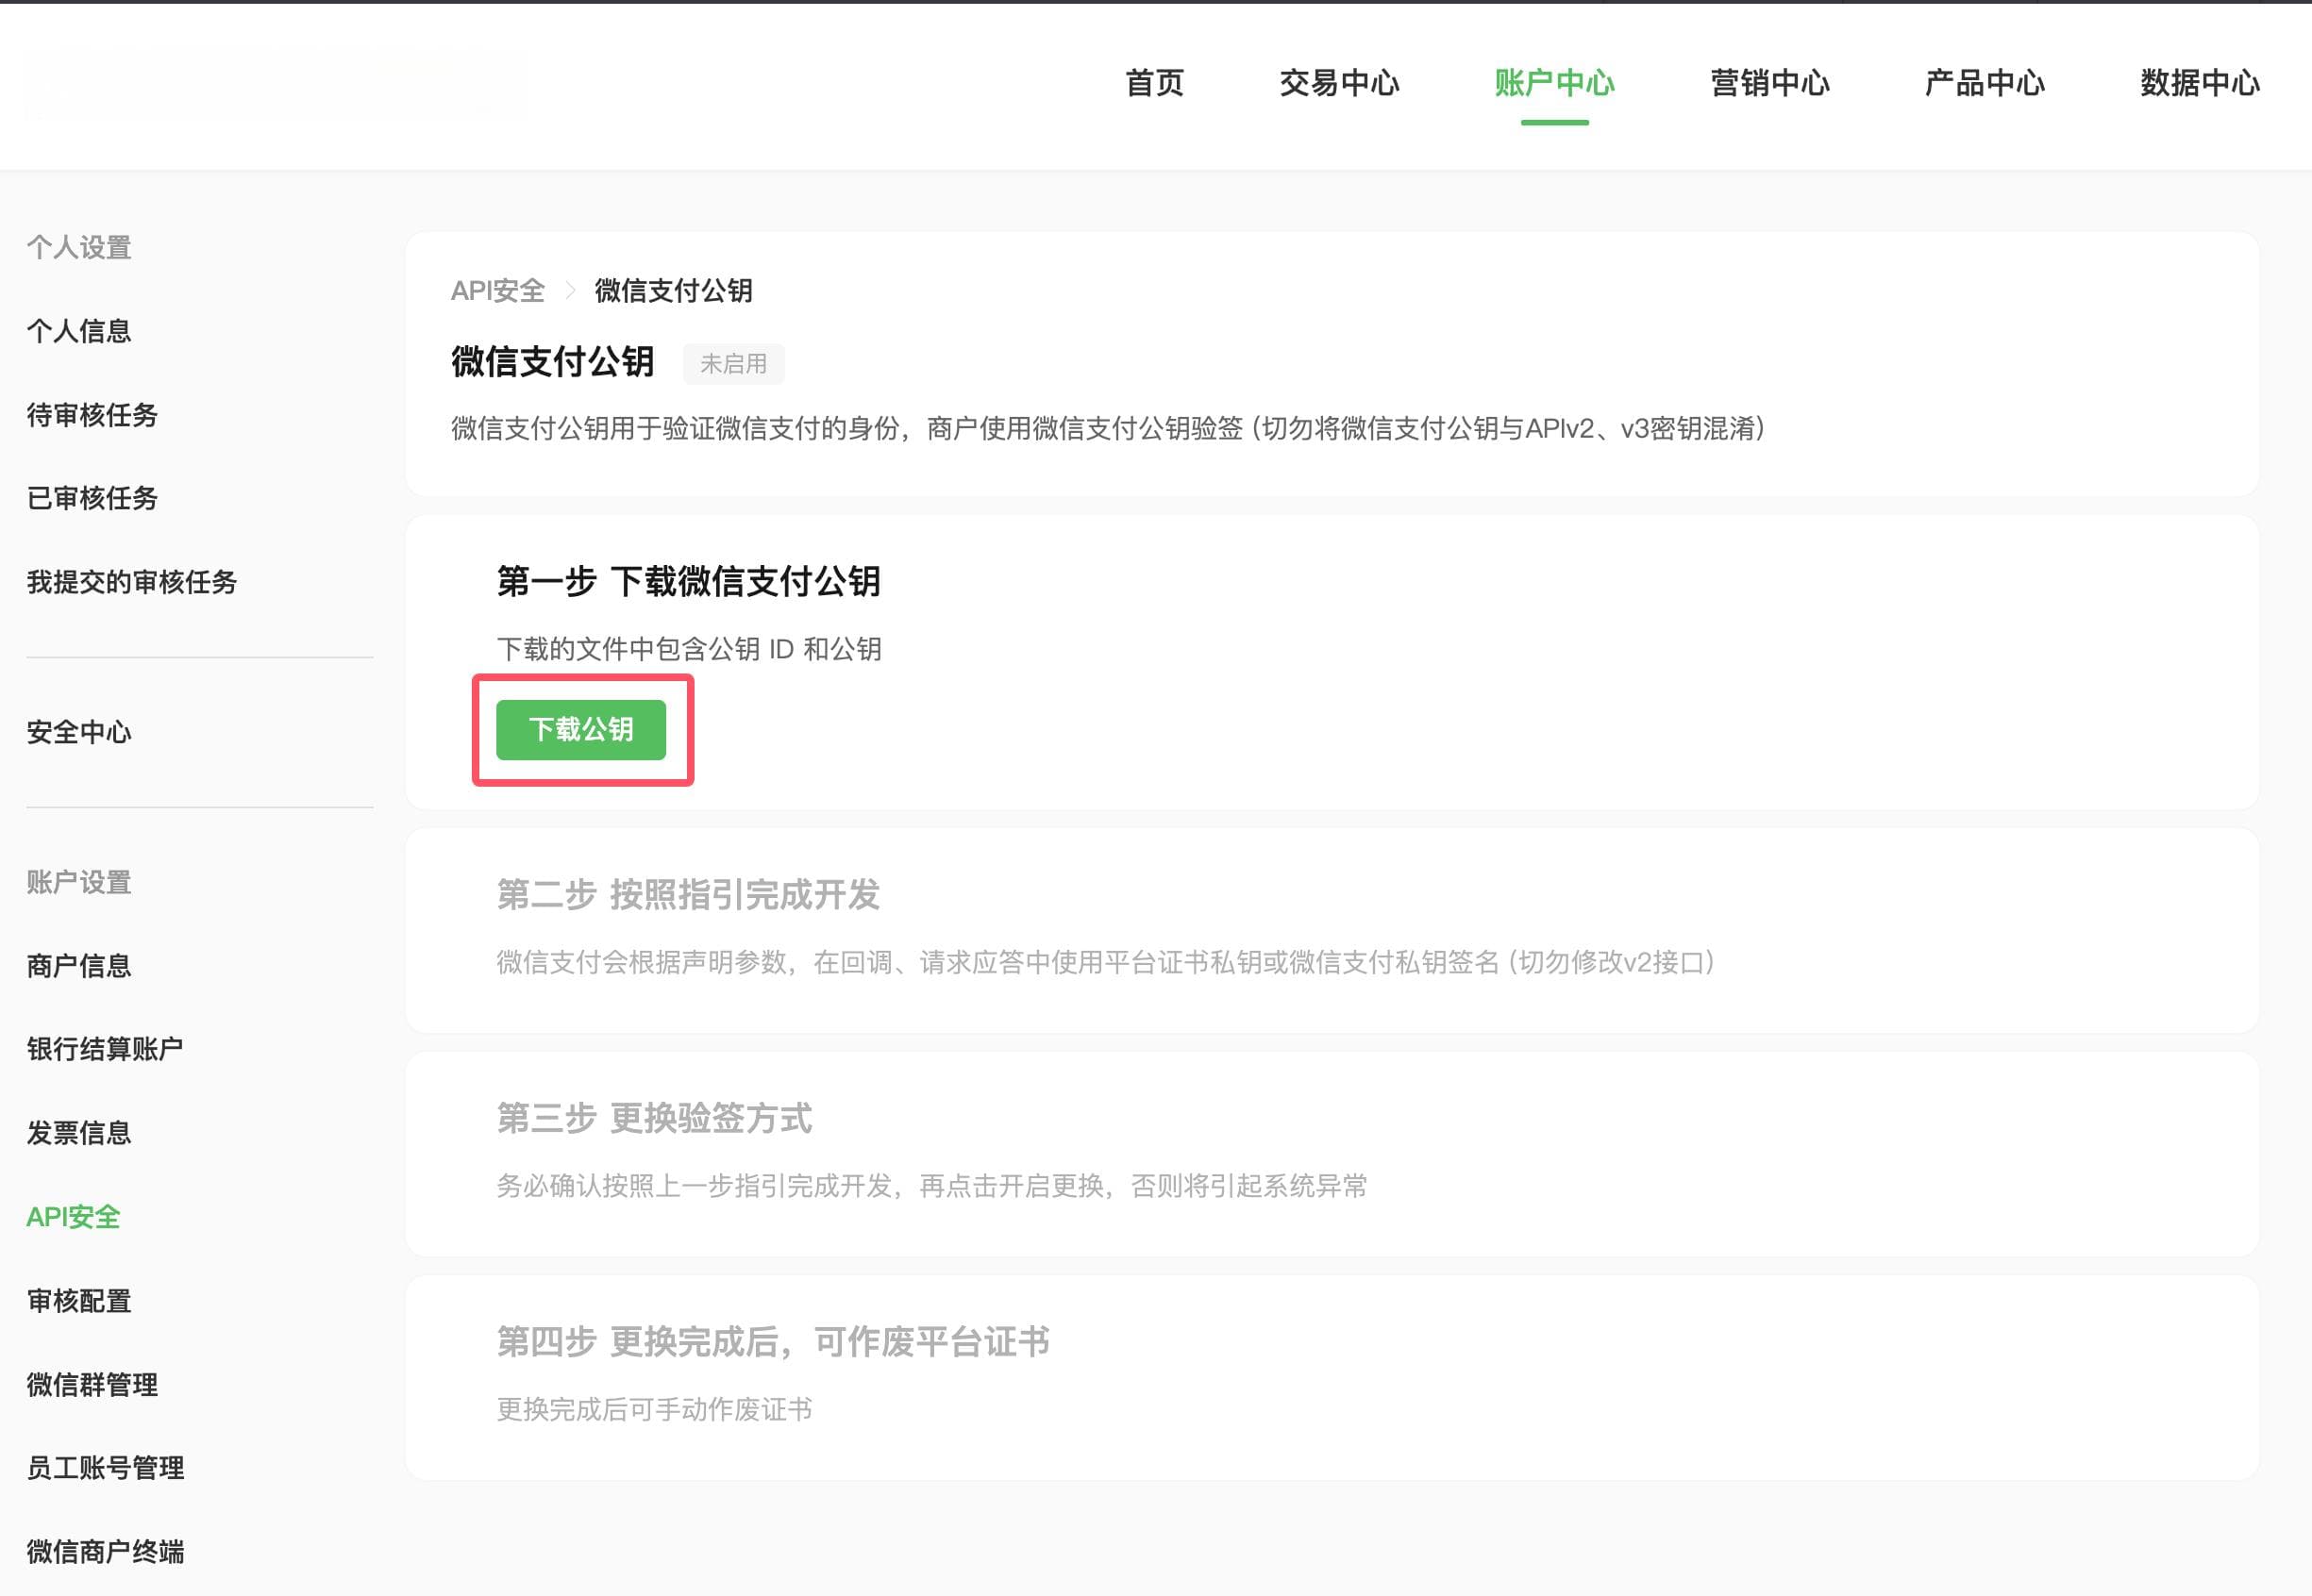Open 个人信息 in sidebar
Image resolution: width=2312 pixels, height=1596 pixels.
[79, 331]
